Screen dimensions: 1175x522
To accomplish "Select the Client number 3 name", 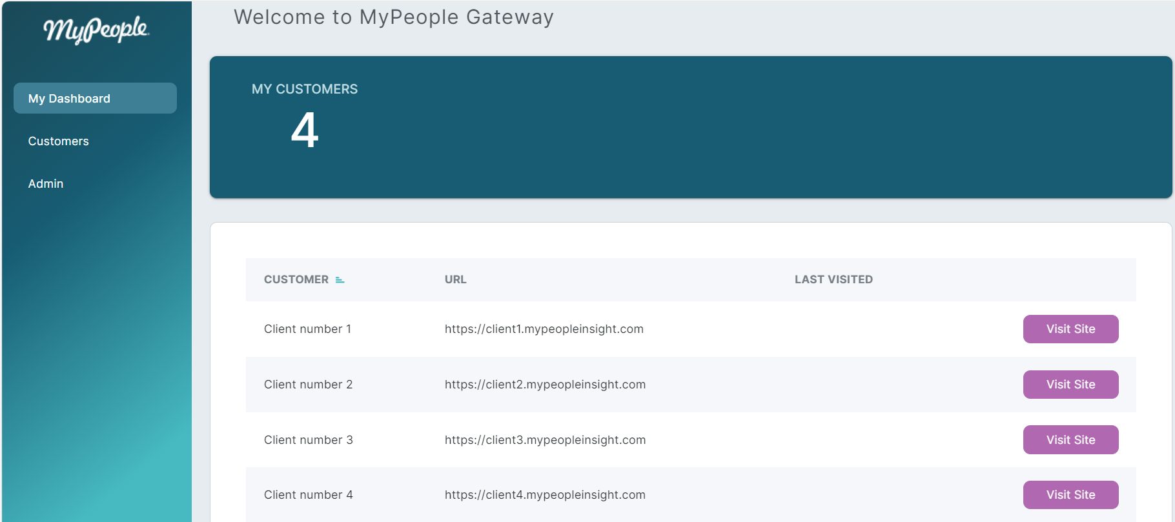I will (309, 440).
